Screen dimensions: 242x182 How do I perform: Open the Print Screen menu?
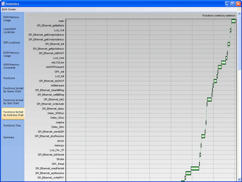tap(9, 9)
